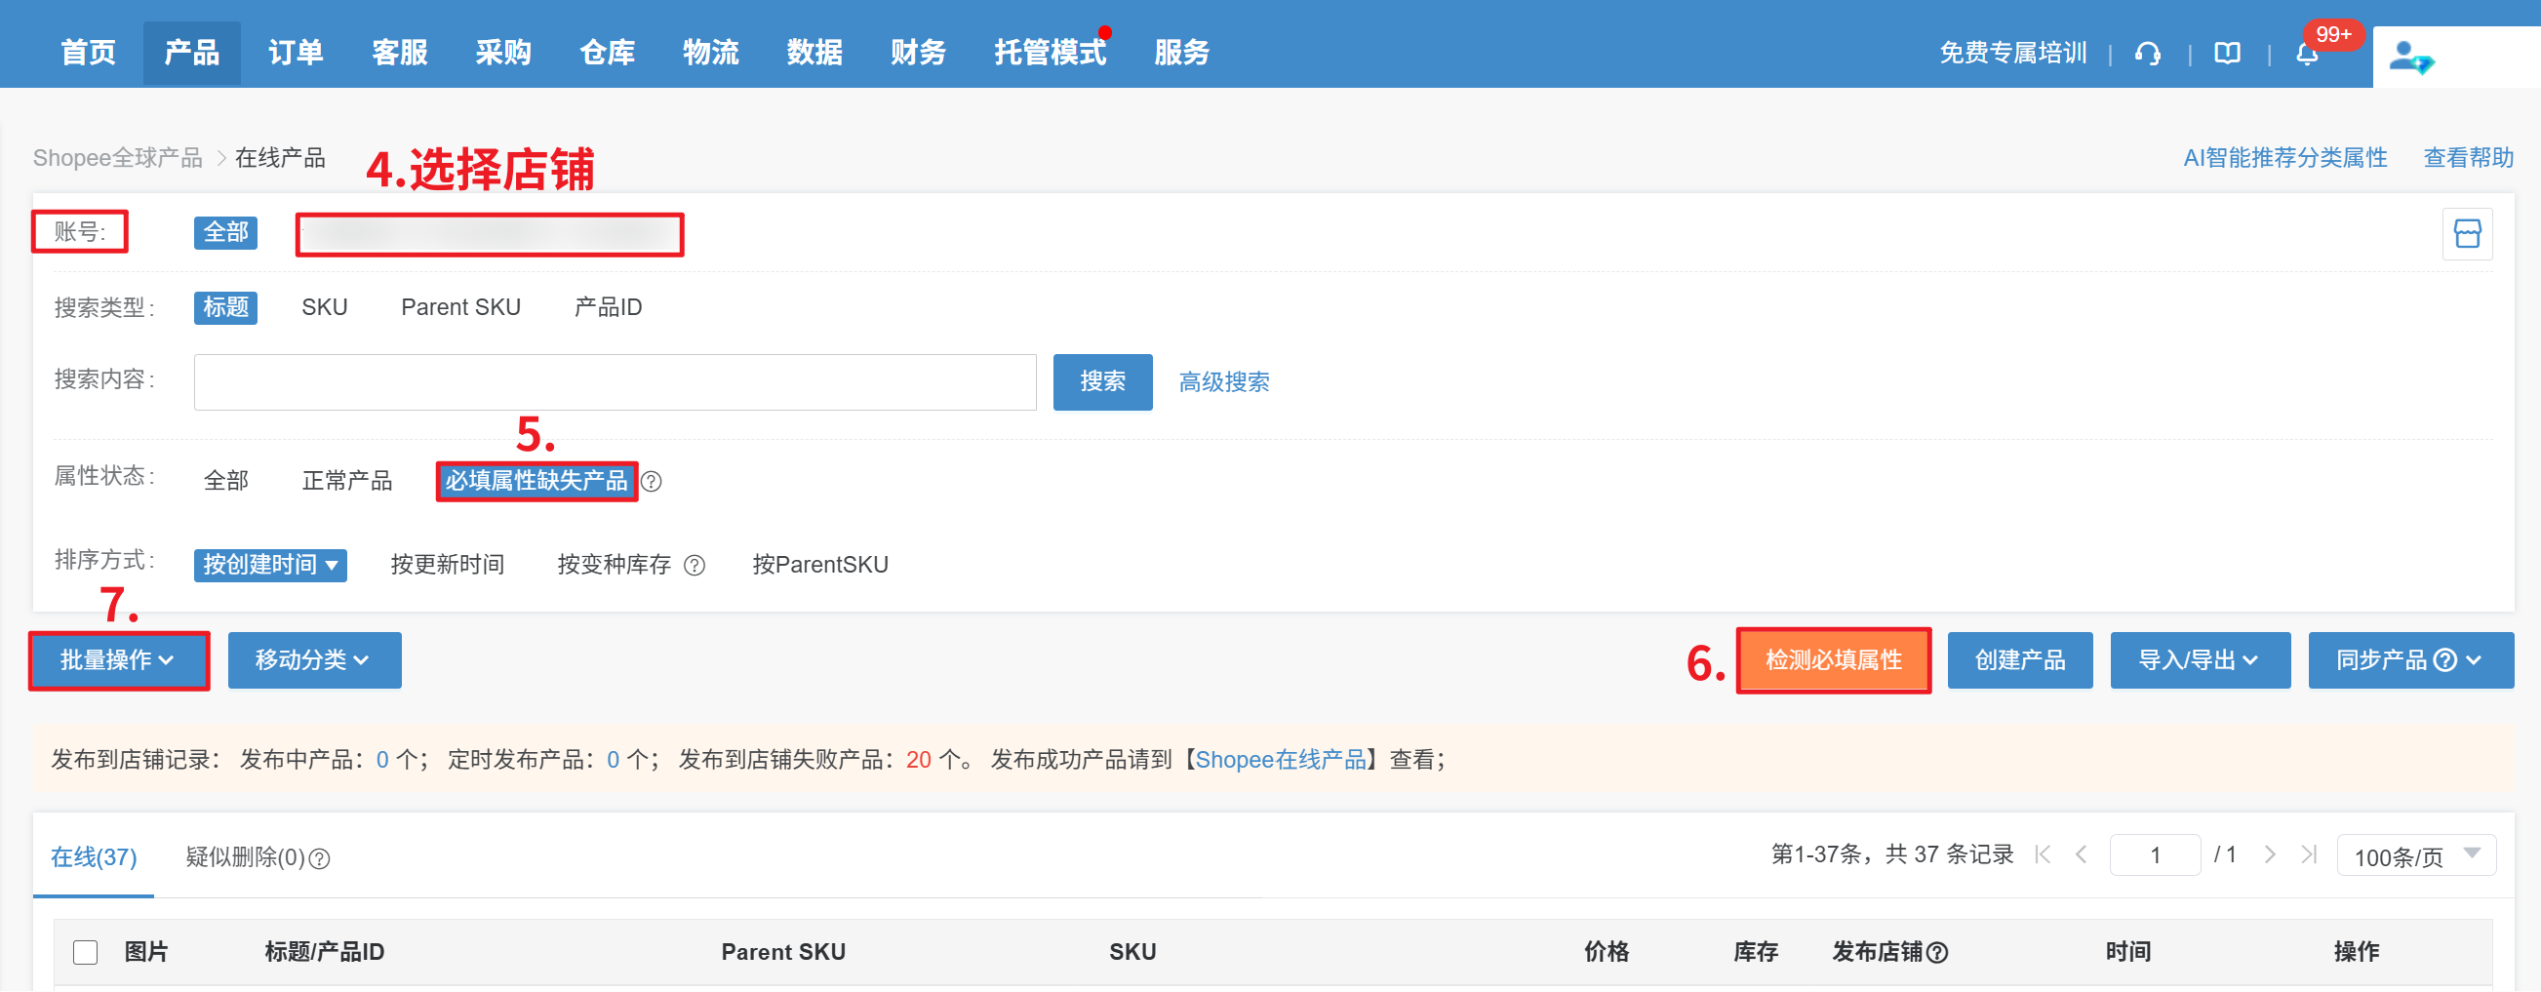Screen dimensions: 2541x992
Task: Open the 订单 menu in top navigation
Action: 295,53
